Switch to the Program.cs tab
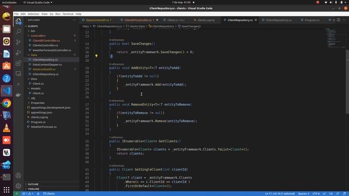This screenshot has width=349, height=196. coord(312,20)
